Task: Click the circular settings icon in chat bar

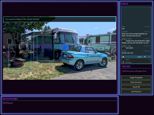Action: (149, 57)
